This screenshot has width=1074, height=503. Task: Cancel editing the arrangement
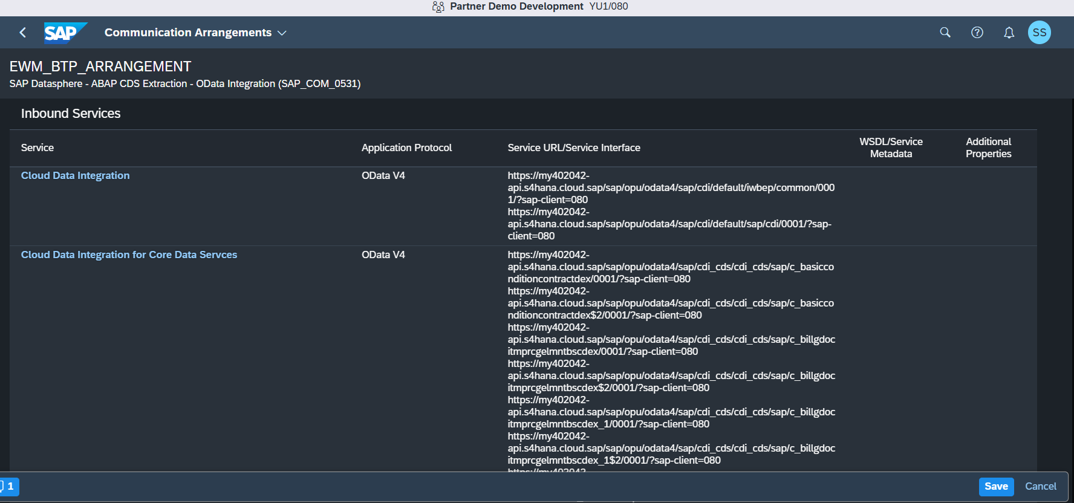point(1041,487)
